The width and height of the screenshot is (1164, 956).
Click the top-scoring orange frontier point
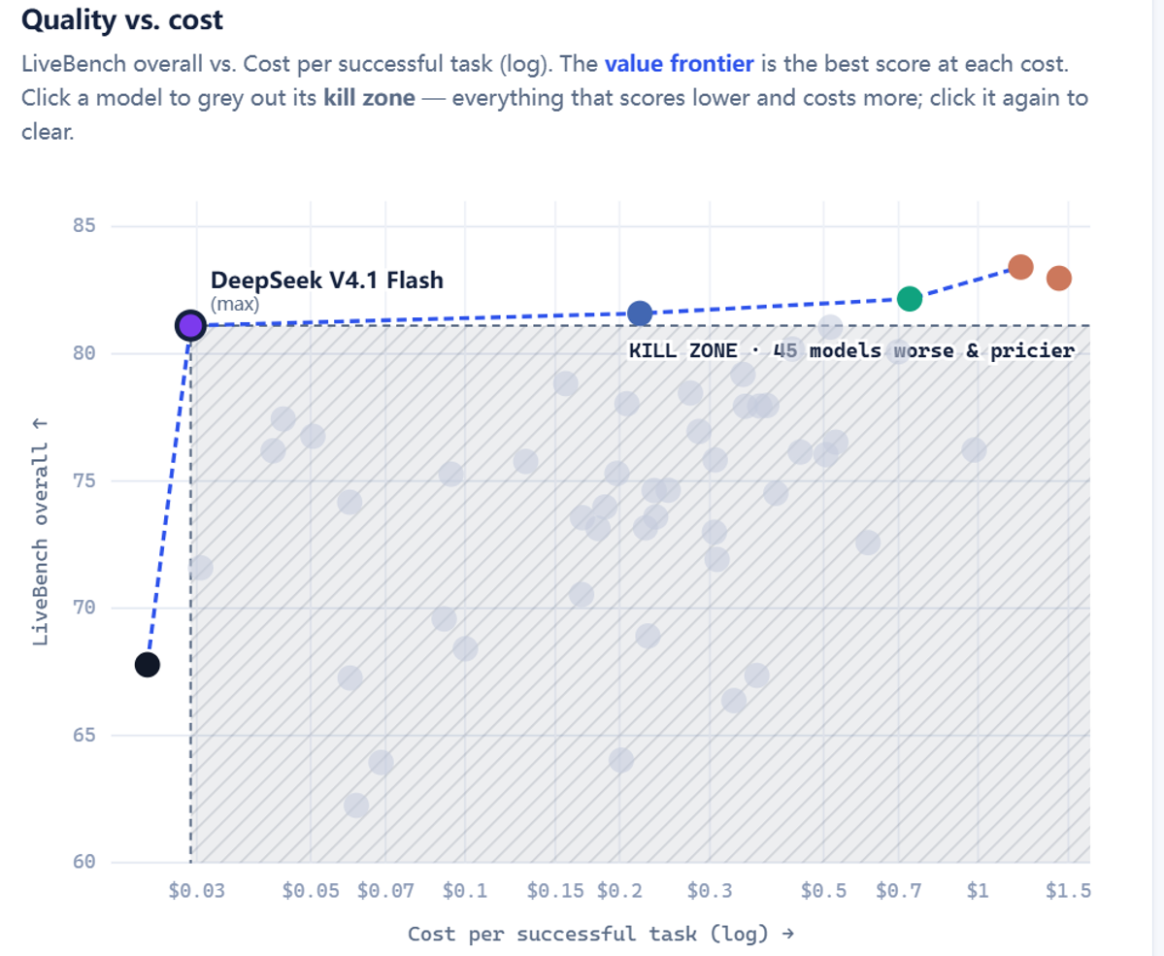[x=1020, y=267]
